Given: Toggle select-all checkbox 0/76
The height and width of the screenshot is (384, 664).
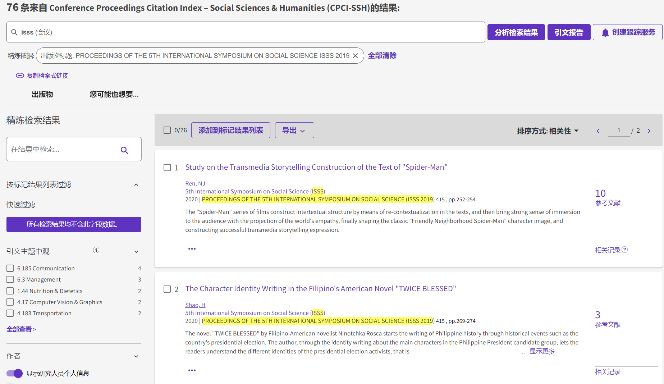Looking at the screenshot, I should [167, 130].
